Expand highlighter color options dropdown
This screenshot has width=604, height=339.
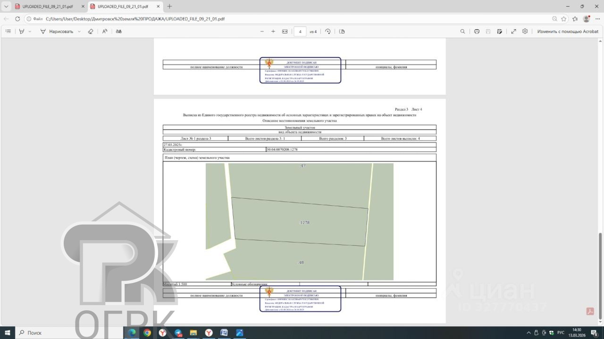[x=30, y=32]
